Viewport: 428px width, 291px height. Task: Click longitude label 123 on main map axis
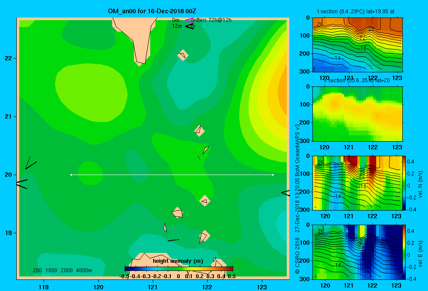coord(262,287)
